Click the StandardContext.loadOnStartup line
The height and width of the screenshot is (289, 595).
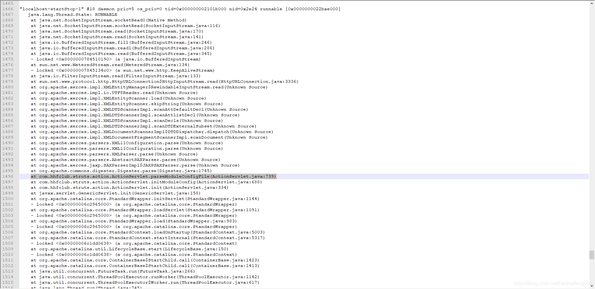click(x=148, y=232)
